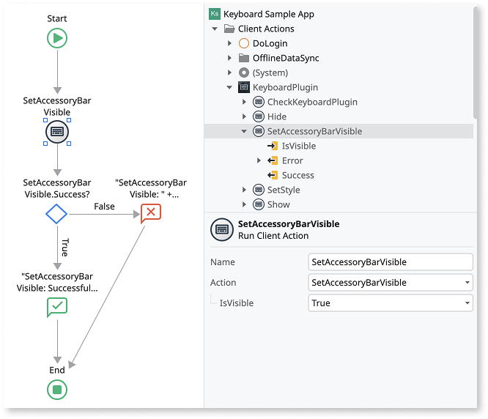The width and height of the screenshot is (488, 419).
Task: Select Keyboard Sample App tree label
Action: point(269,14)
